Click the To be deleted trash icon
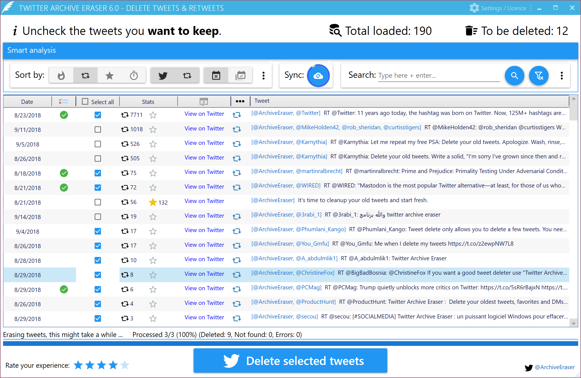The width and height of the screenshot is (581, 378). [x=471, y=30]
